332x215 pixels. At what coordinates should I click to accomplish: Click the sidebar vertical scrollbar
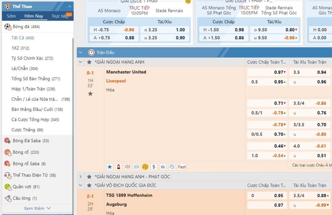pos(73,97)
